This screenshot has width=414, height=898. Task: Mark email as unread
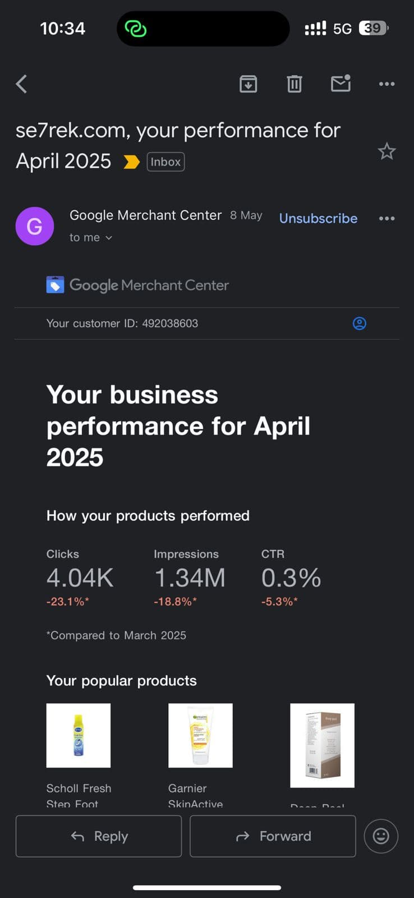pyautogui.click(x=341, y=84)
